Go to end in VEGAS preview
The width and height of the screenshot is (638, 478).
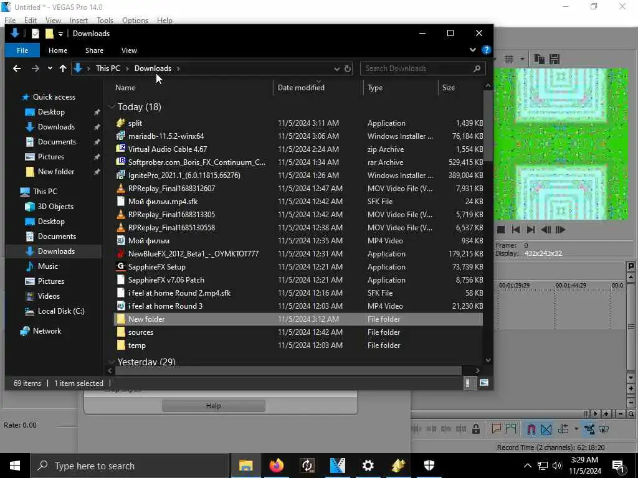tap(531, 230)
